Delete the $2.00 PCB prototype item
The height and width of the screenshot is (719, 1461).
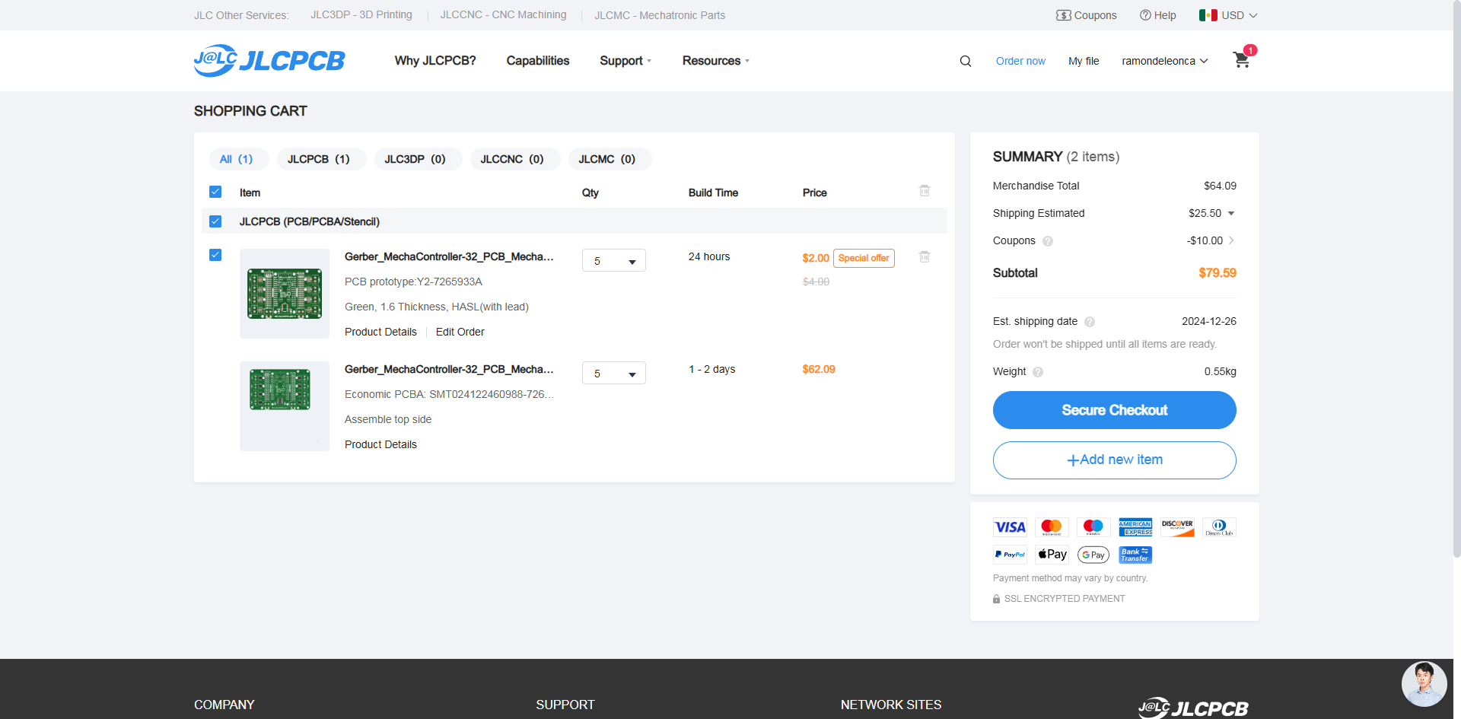[x=925, y=256]
